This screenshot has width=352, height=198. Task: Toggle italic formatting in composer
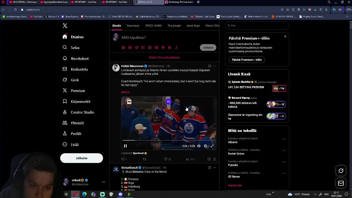(176, 48)
